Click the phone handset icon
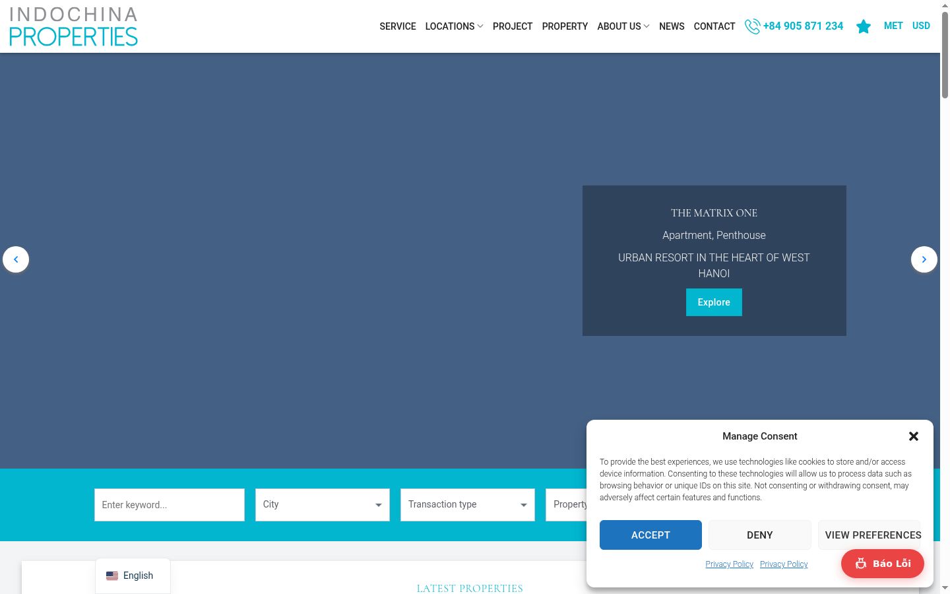The image size is (950, 594). (x=752, y=26)
